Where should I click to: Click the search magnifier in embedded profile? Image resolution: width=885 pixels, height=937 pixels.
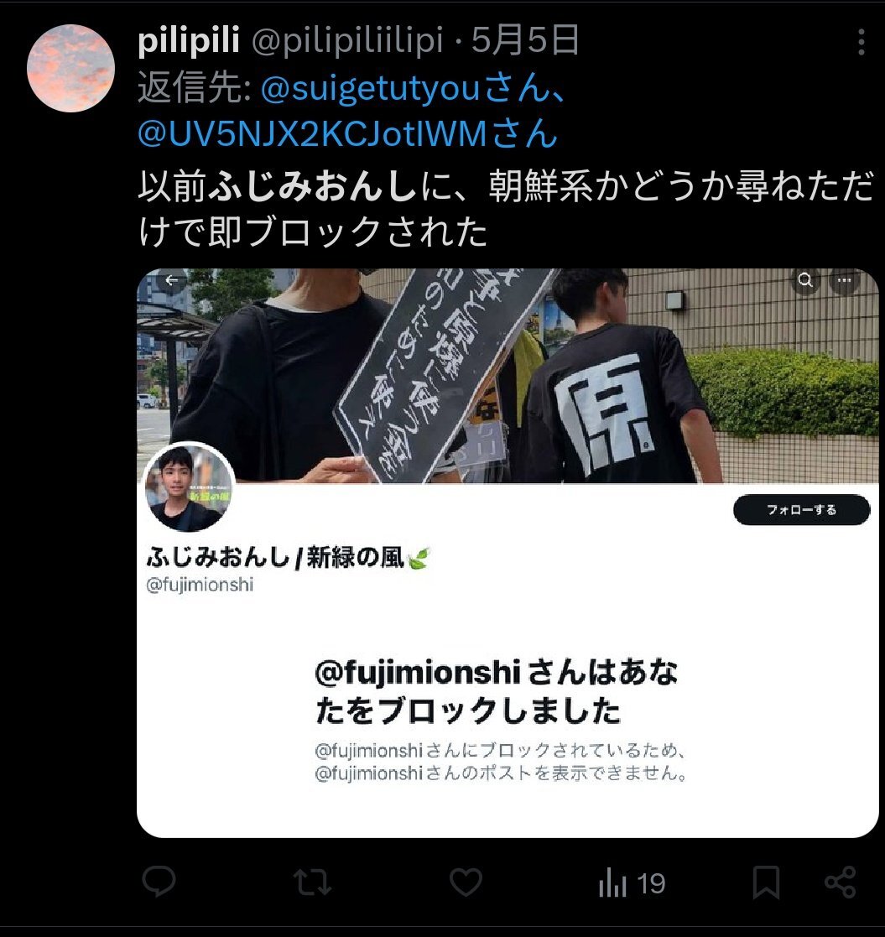click(805, 279)
